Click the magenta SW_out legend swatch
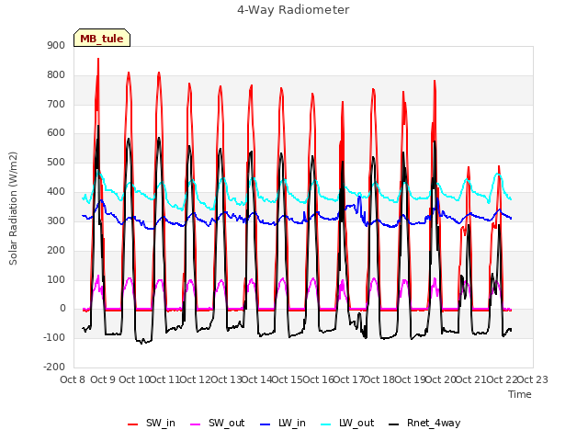This screenshot has width=588, height=441. 196,424
